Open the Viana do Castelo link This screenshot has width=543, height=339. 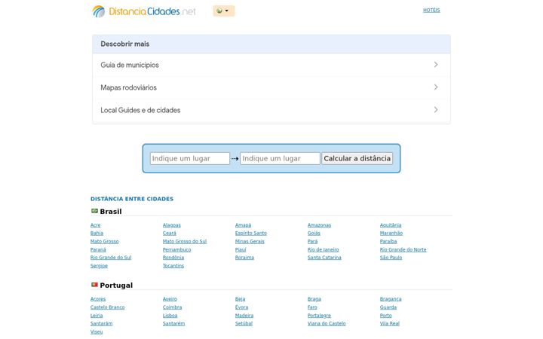327,324
